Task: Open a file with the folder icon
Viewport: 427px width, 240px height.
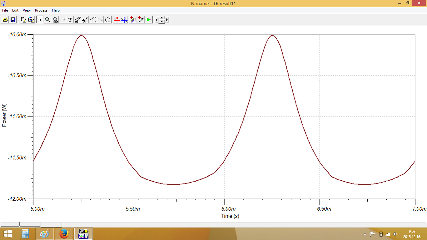Action: (x=5, y=20)
